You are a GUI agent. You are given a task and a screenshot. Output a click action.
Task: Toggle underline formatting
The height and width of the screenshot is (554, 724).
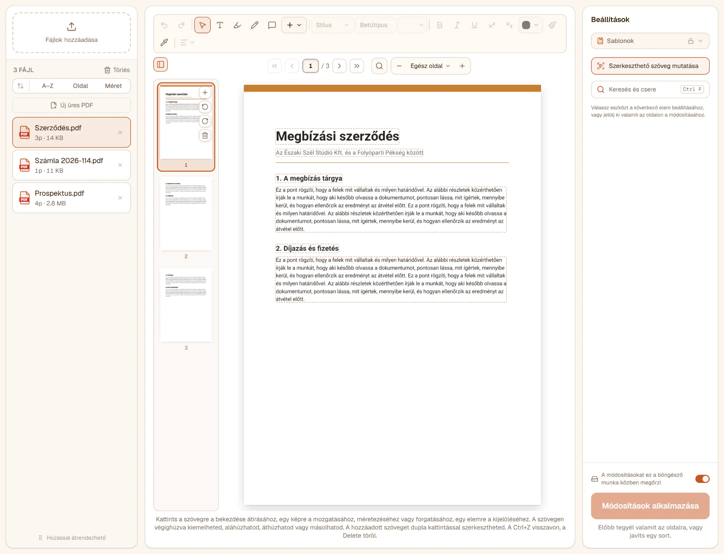coord(474,25)
